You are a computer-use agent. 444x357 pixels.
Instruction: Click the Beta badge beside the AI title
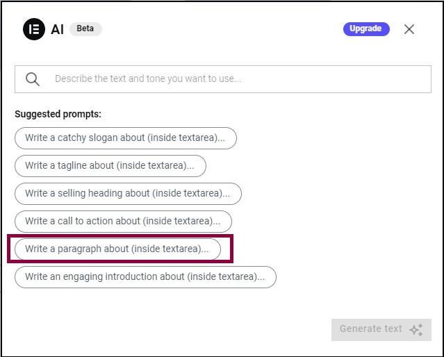click(85, 28)
